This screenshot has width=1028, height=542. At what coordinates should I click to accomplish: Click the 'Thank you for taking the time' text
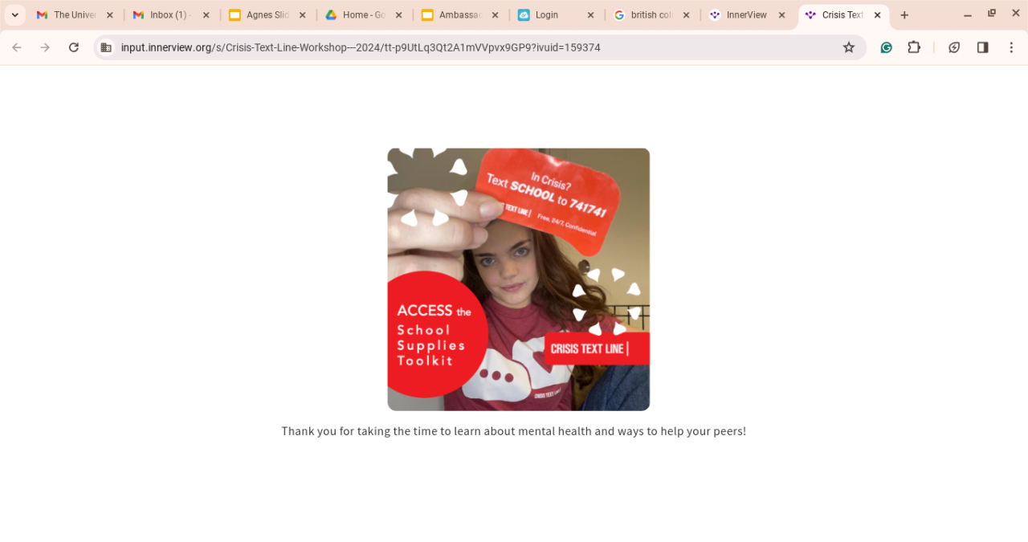[x=514, y=431]
